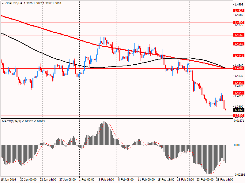Select the 1.4442 horizontal level label
The image size is (245, 183).
pos(239,56)
